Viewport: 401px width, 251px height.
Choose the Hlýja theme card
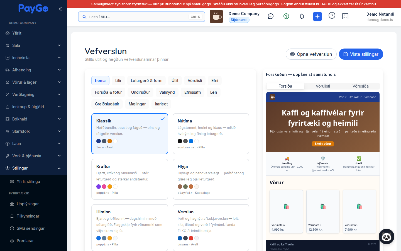click(211, 179)
